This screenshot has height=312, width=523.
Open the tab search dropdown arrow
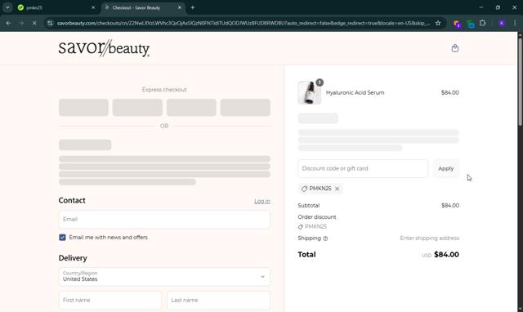tap(7, 7)
